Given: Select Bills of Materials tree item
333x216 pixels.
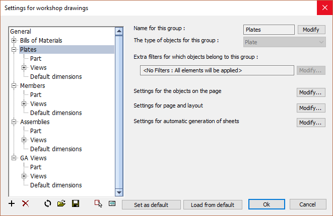Looking at the screenshot, I should (x=41, y=41).
